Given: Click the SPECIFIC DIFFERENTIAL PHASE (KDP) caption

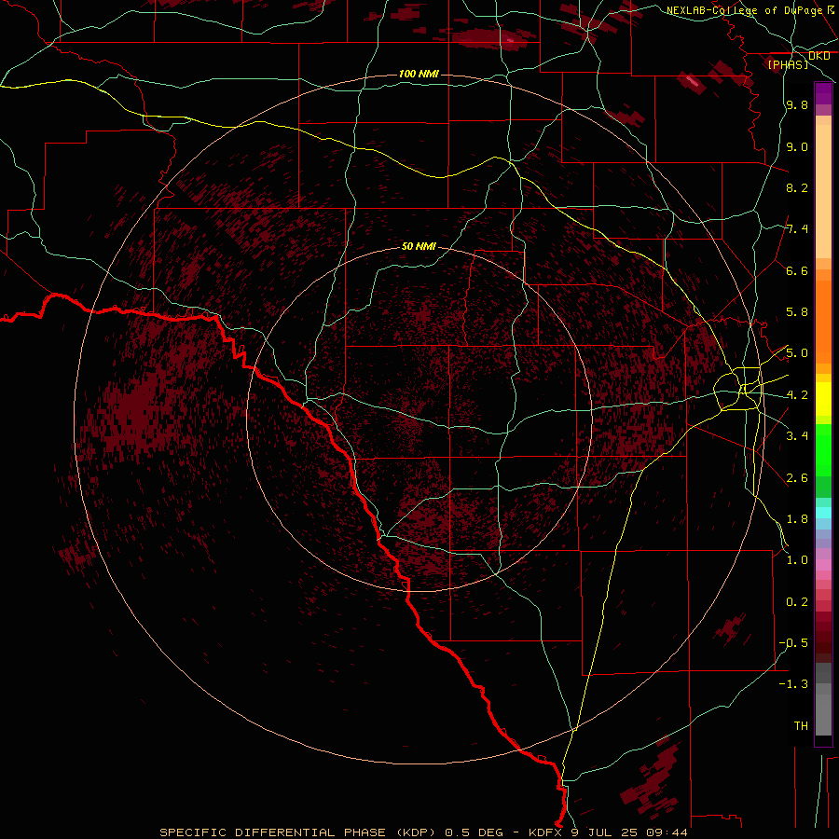Looking at the screenshot, I should click(297, 832).
